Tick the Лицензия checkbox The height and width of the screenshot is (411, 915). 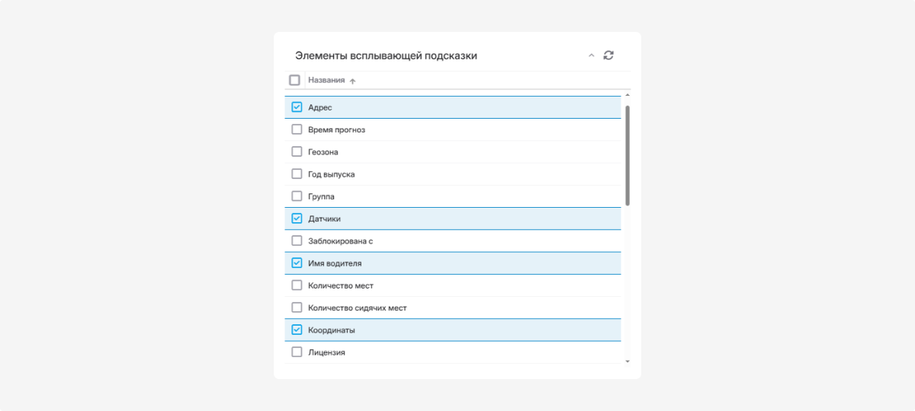click(297, 352)
